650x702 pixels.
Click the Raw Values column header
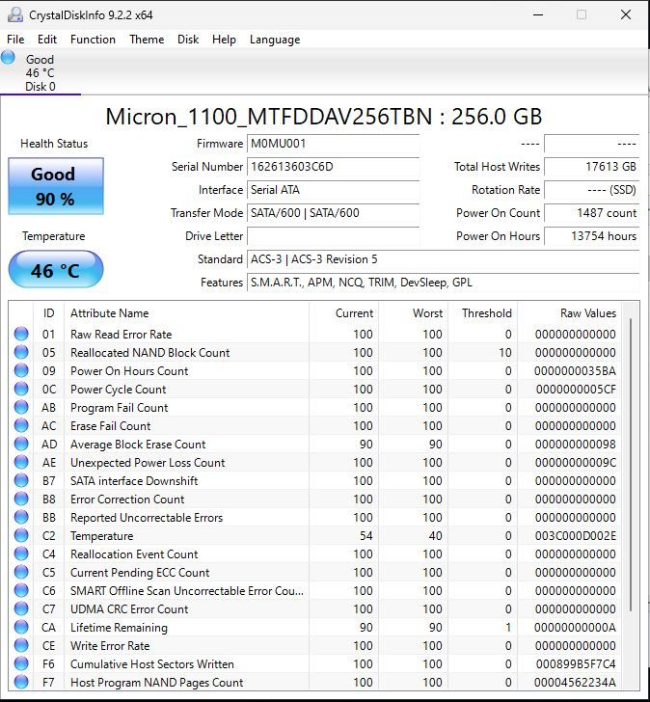(569, 313)
